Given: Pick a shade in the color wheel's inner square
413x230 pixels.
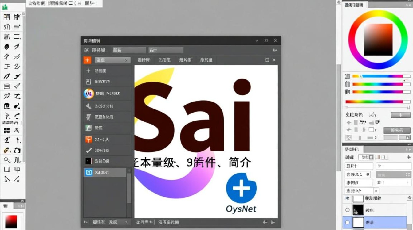Looking at the screenshot, I should pos(378,40).
